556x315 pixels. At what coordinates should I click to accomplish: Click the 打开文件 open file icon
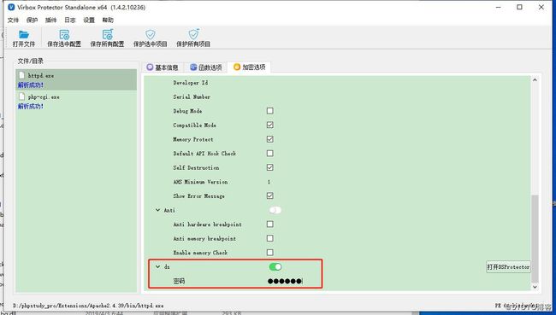point(24,35)
